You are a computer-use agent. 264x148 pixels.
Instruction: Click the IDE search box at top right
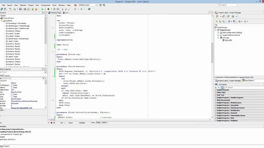tap(228, 5)
